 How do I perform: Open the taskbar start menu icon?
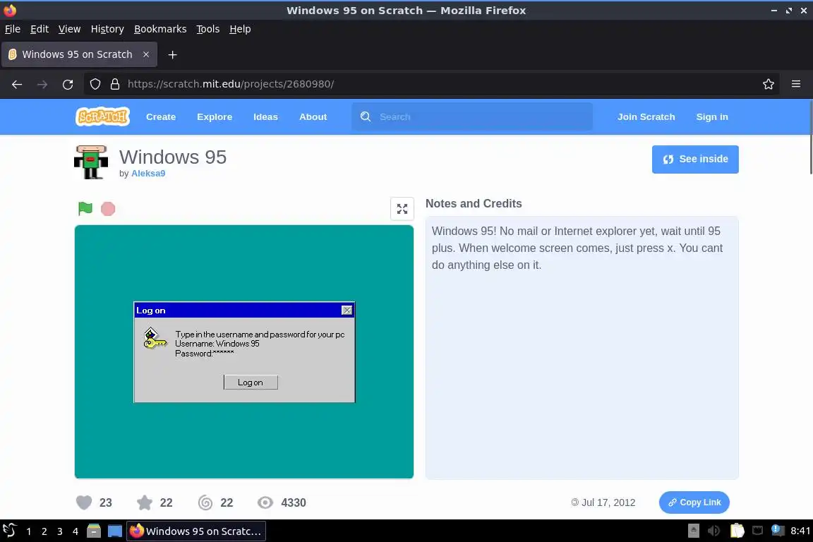[10, 531]
